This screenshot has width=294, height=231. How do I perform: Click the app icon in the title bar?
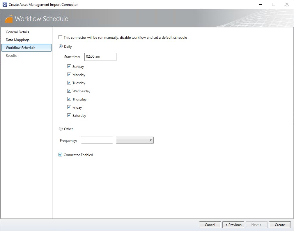pos(5,4)
